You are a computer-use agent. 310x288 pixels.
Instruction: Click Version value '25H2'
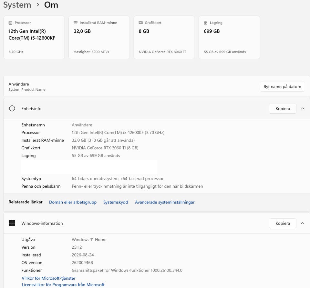(x=77, y=247)
